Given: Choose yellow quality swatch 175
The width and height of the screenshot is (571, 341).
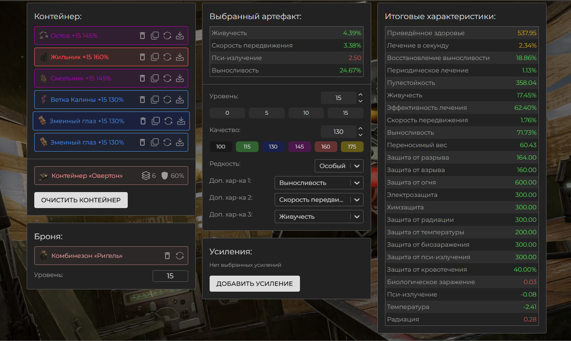Looking at the screenshot, I should [352, 147].
